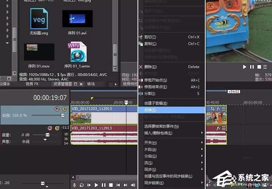The width and height of the screenshot is (272, 189).
Task: Expand the 分组(G) submenu
Action: tap(172, 156)
